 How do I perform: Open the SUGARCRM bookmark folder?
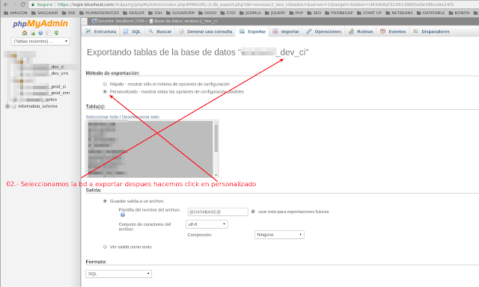point(180,13)
